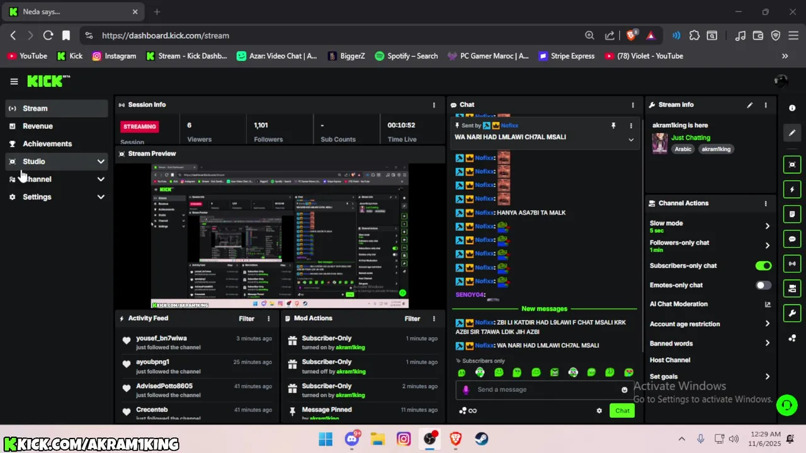The image size is (806, 453).
Task: Open Stream info panel three-dot menu
Action: click(766, 105)
